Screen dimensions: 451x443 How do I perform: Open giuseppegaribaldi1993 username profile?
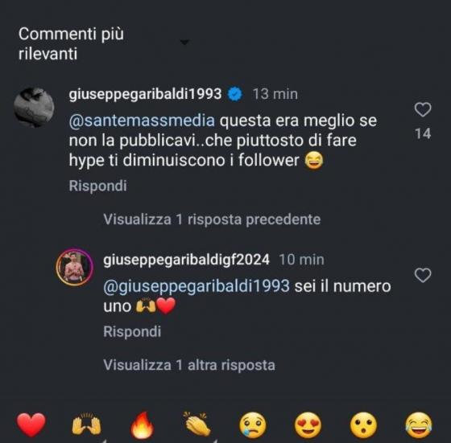(x=145, y=94)
